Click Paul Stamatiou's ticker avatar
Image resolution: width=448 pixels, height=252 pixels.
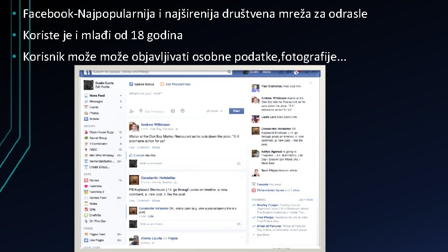(255, 88)
